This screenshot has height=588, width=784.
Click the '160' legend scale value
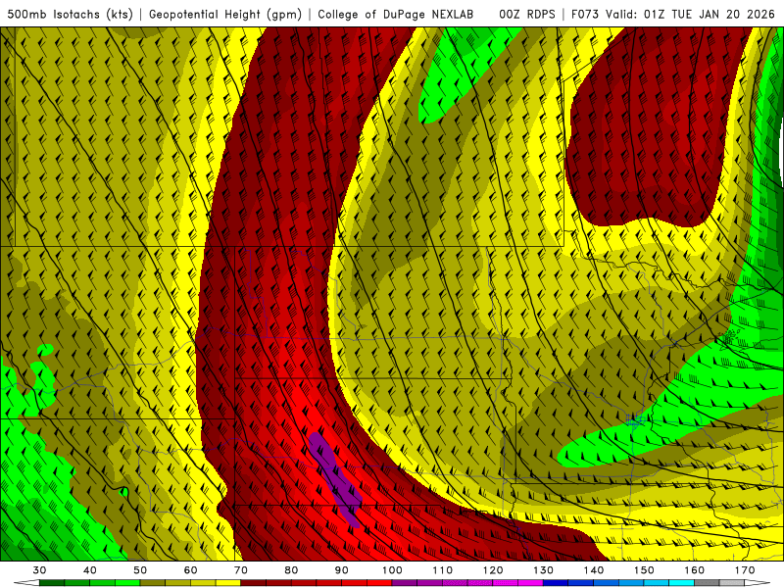[x=695, y=569]
